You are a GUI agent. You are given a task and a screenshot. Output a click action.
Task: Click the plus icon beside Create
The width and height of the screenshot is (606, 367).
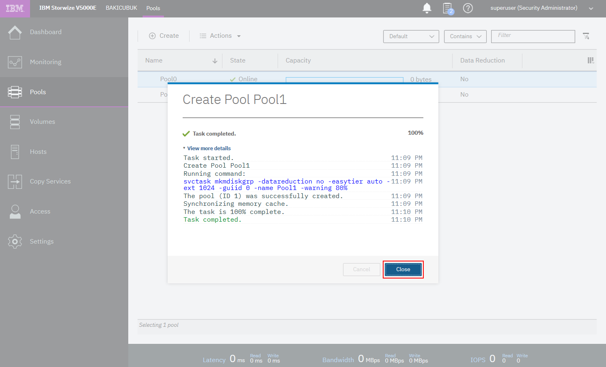[152, 36]
